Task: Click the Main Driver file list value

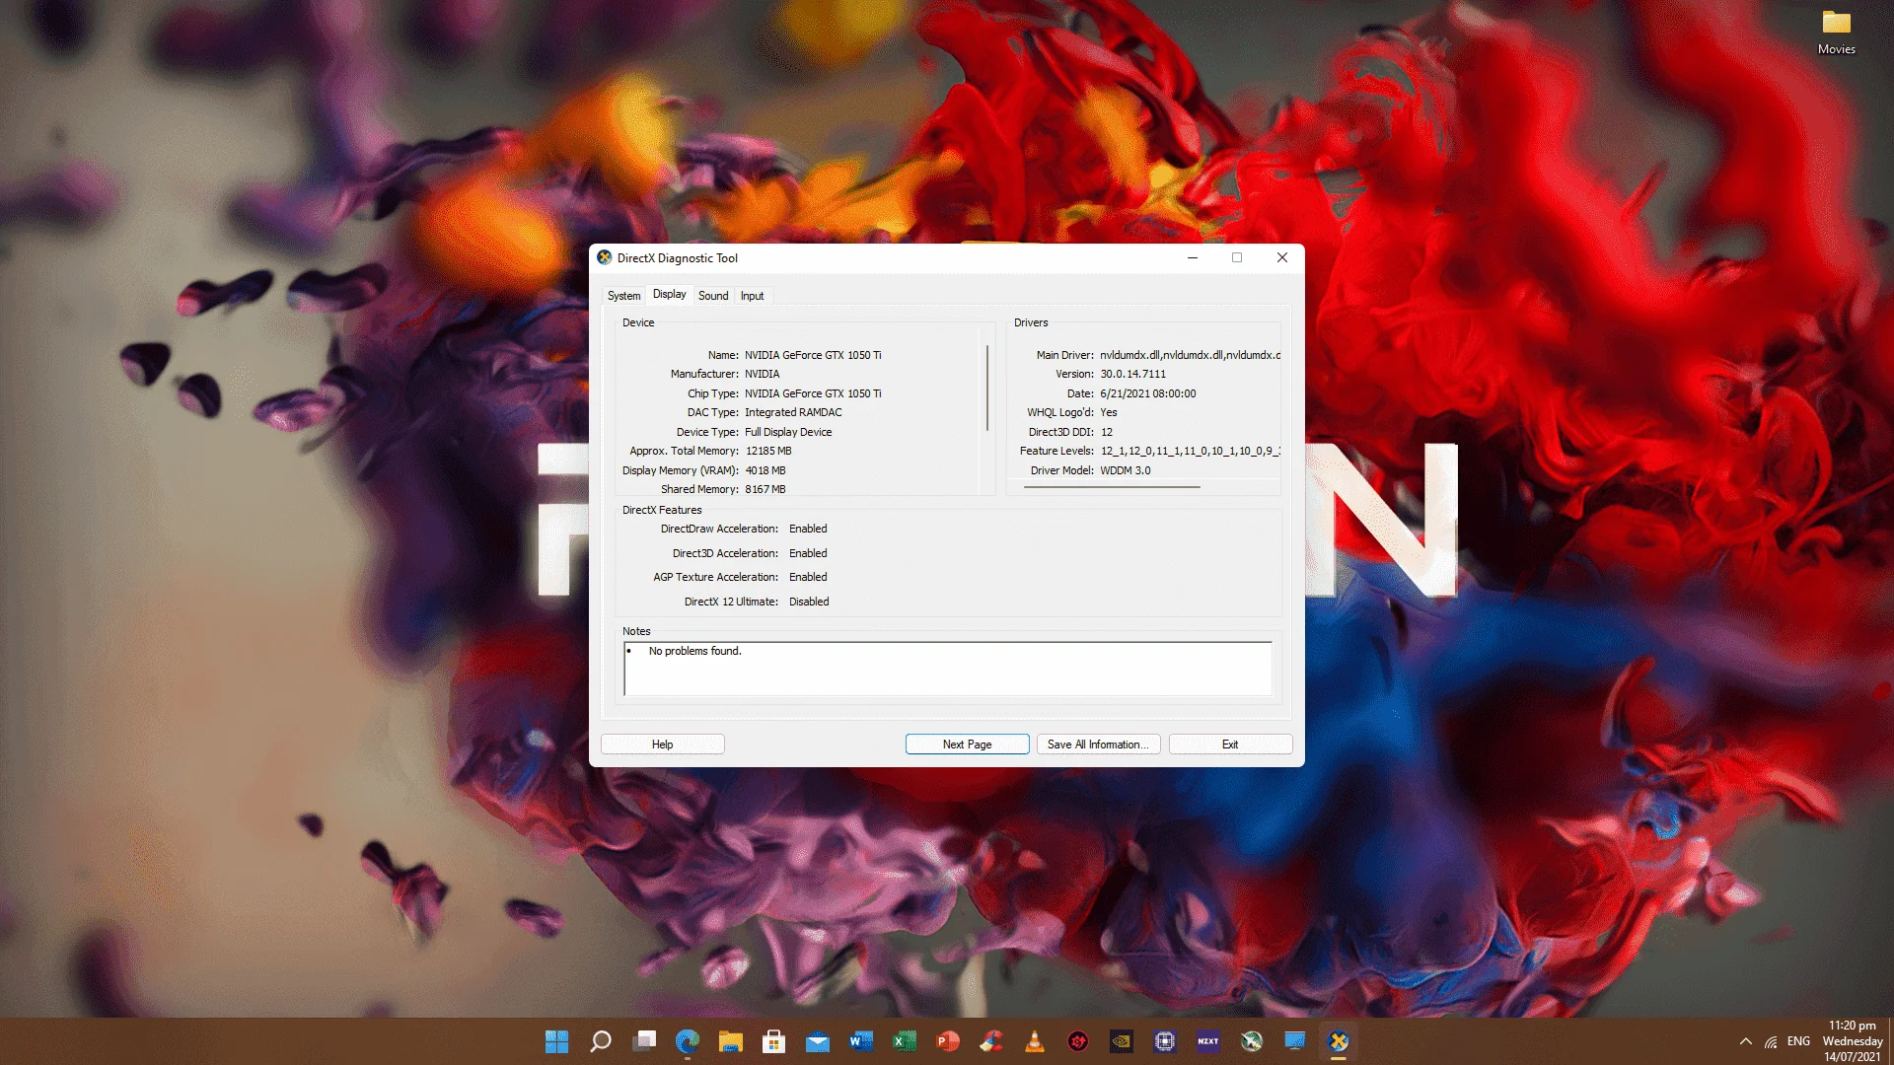Action: pos(1191,355)
